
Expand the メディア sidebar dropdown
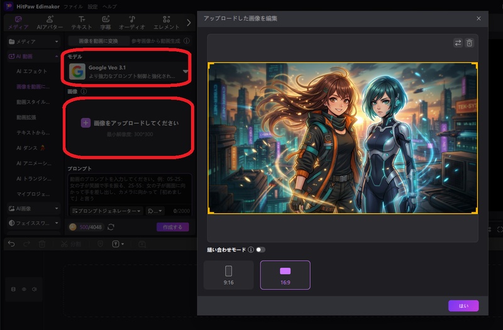click(x=34, y=41)
